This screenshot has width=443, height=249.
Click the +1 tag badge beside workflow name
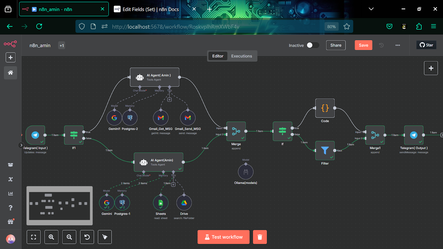click(62, 46)
